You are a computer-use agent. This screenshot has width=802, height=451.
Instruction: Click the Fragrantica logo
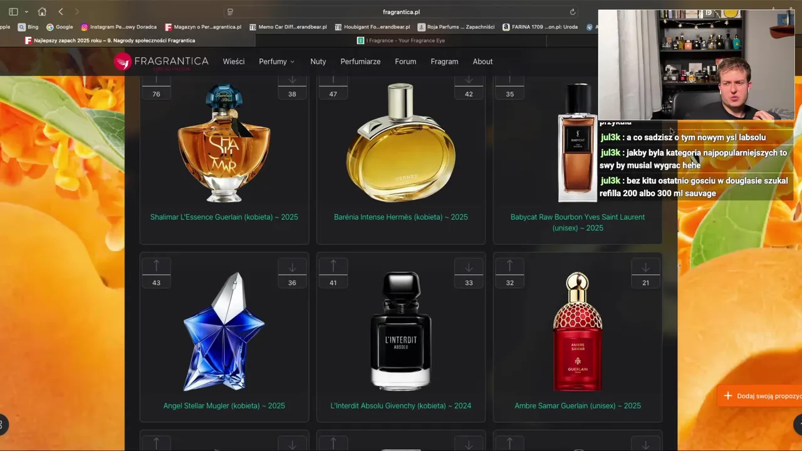click(161, 61)
